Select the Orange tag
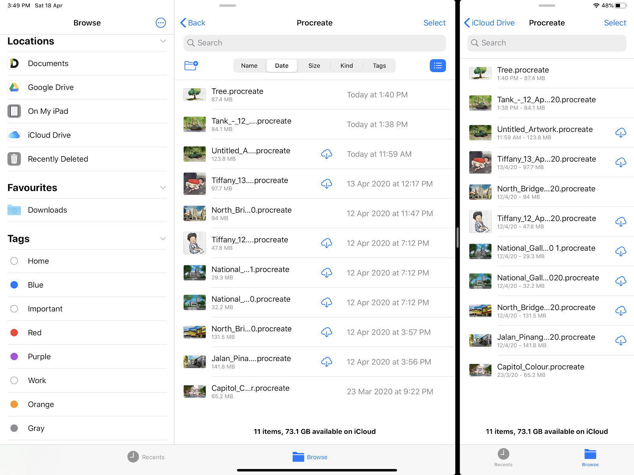The image size is (634, 475). pyautogui.click(x=87, y=404)
